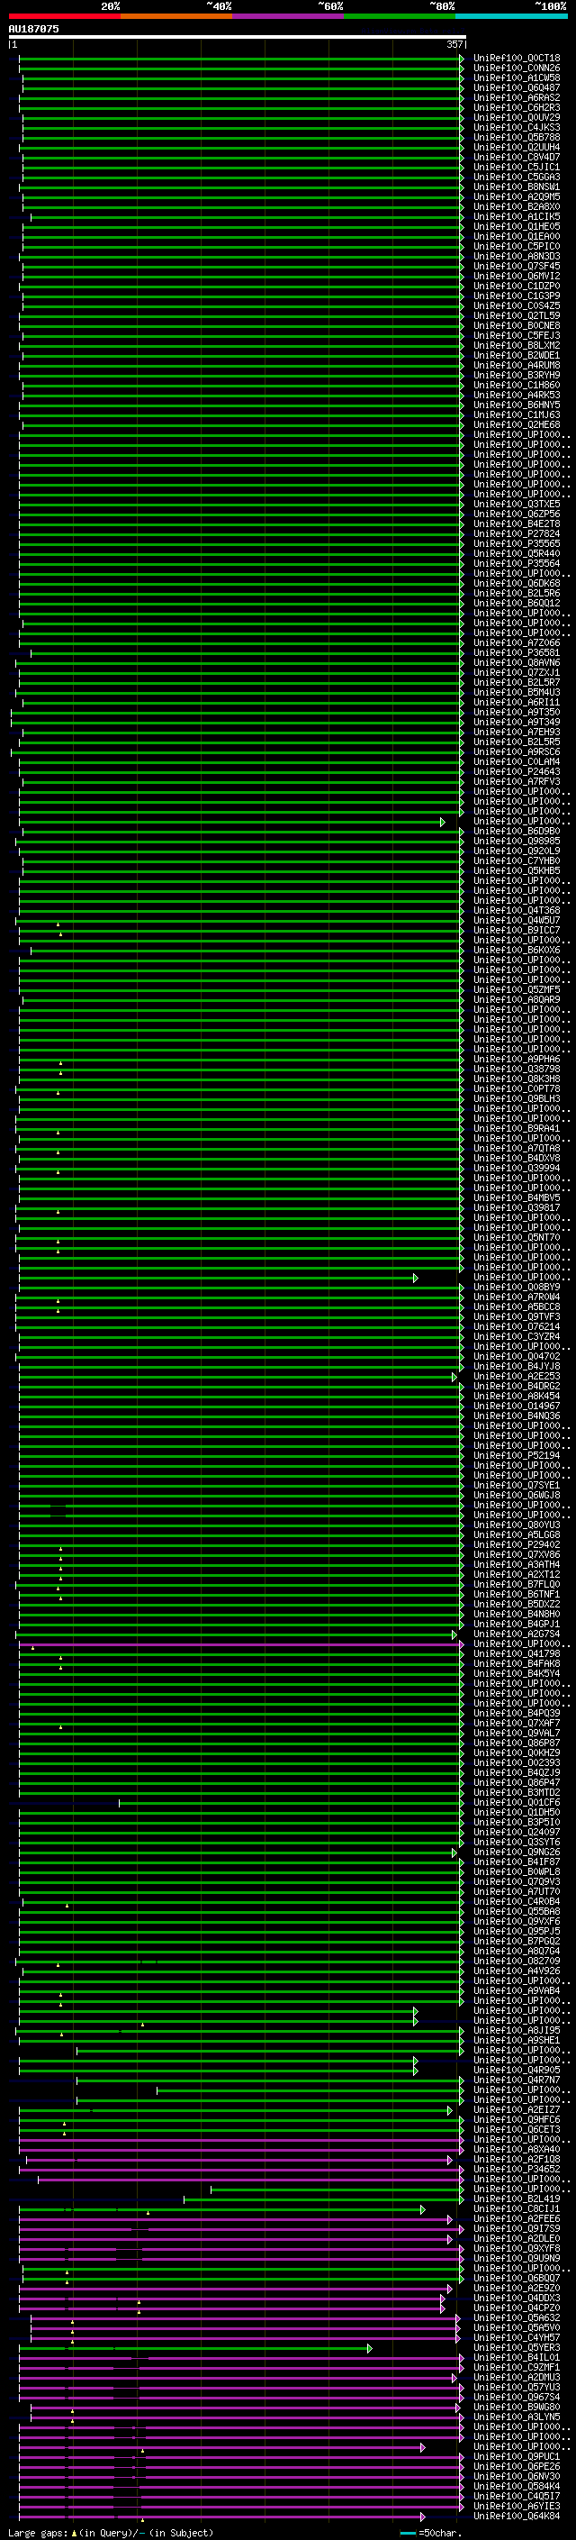Click label UniRef100_Q4DDX3

pyautogui.click(x=517, y=2298)
